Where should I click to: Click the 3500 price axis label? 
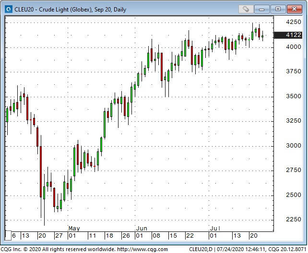[293, 96]
